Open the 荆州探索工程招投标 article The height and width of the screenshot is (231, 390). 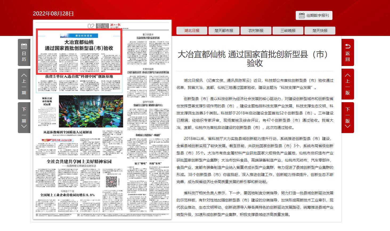point(148,135)
